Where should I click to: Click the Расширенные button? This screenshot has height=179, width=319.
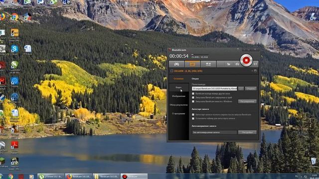point(247,101)
